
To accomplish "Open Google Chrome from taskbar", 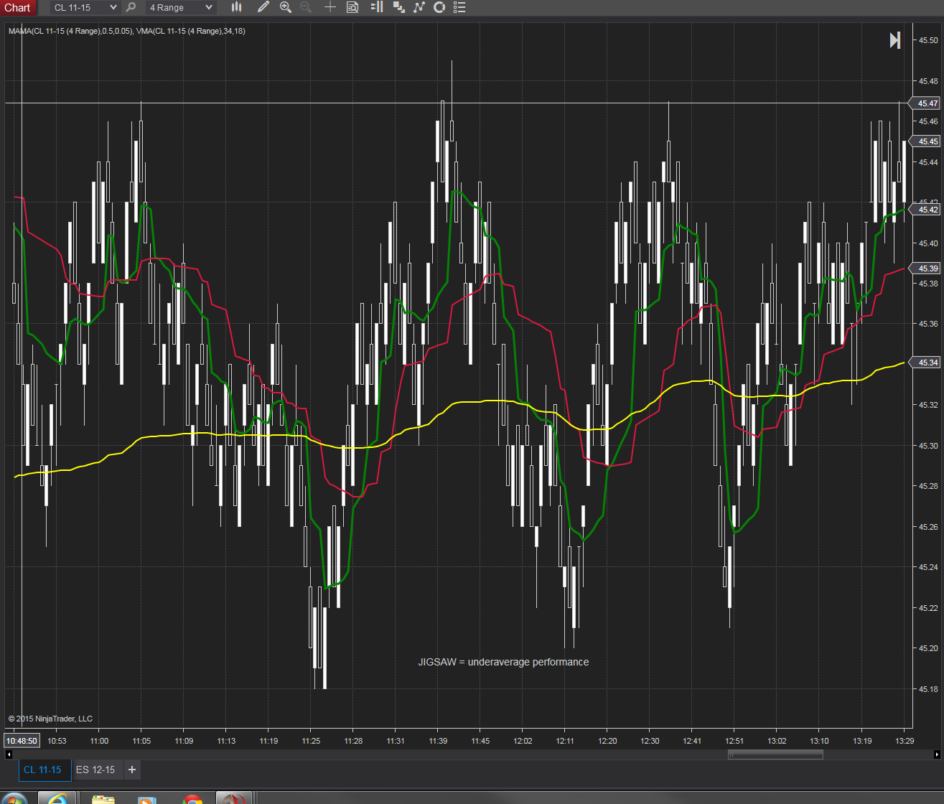I will coord(192,798).
